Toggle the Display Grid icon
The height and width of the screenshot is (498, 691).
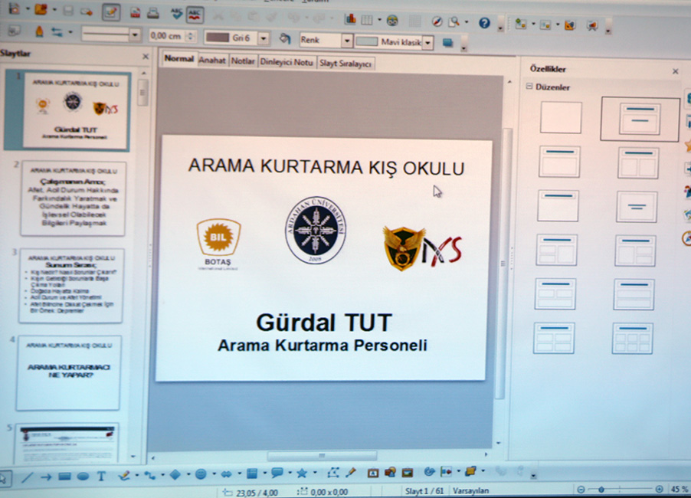(x=414, y=21)
